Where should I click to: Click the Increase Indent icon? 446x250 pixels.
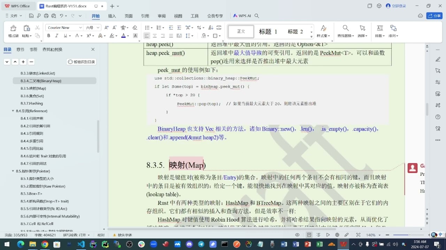point(179,28)
